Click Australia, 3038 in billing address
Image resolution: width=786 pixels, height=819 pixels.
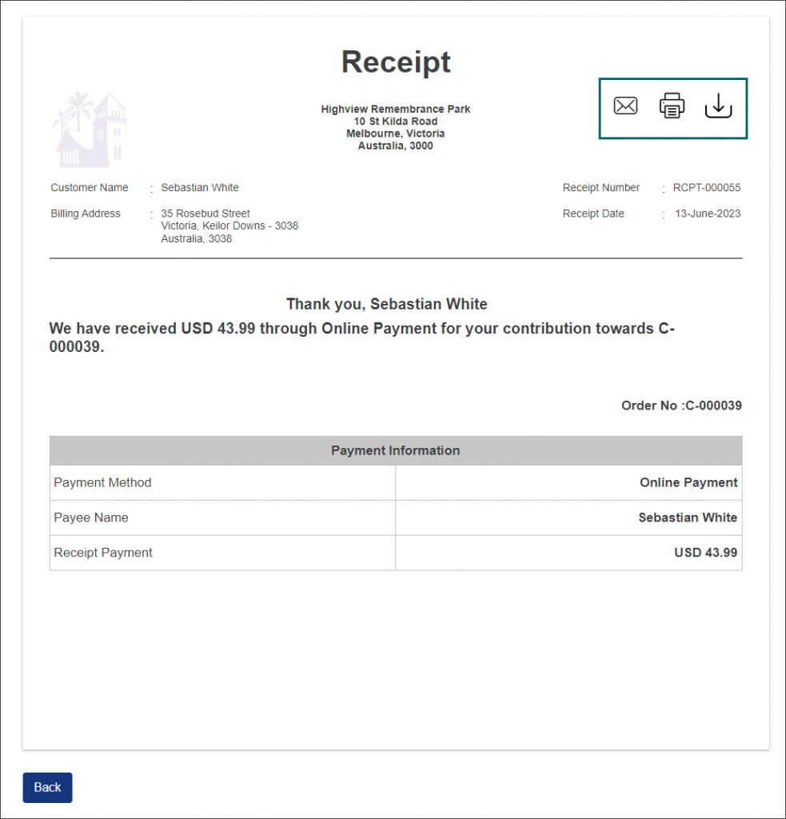tap(197, 238)
